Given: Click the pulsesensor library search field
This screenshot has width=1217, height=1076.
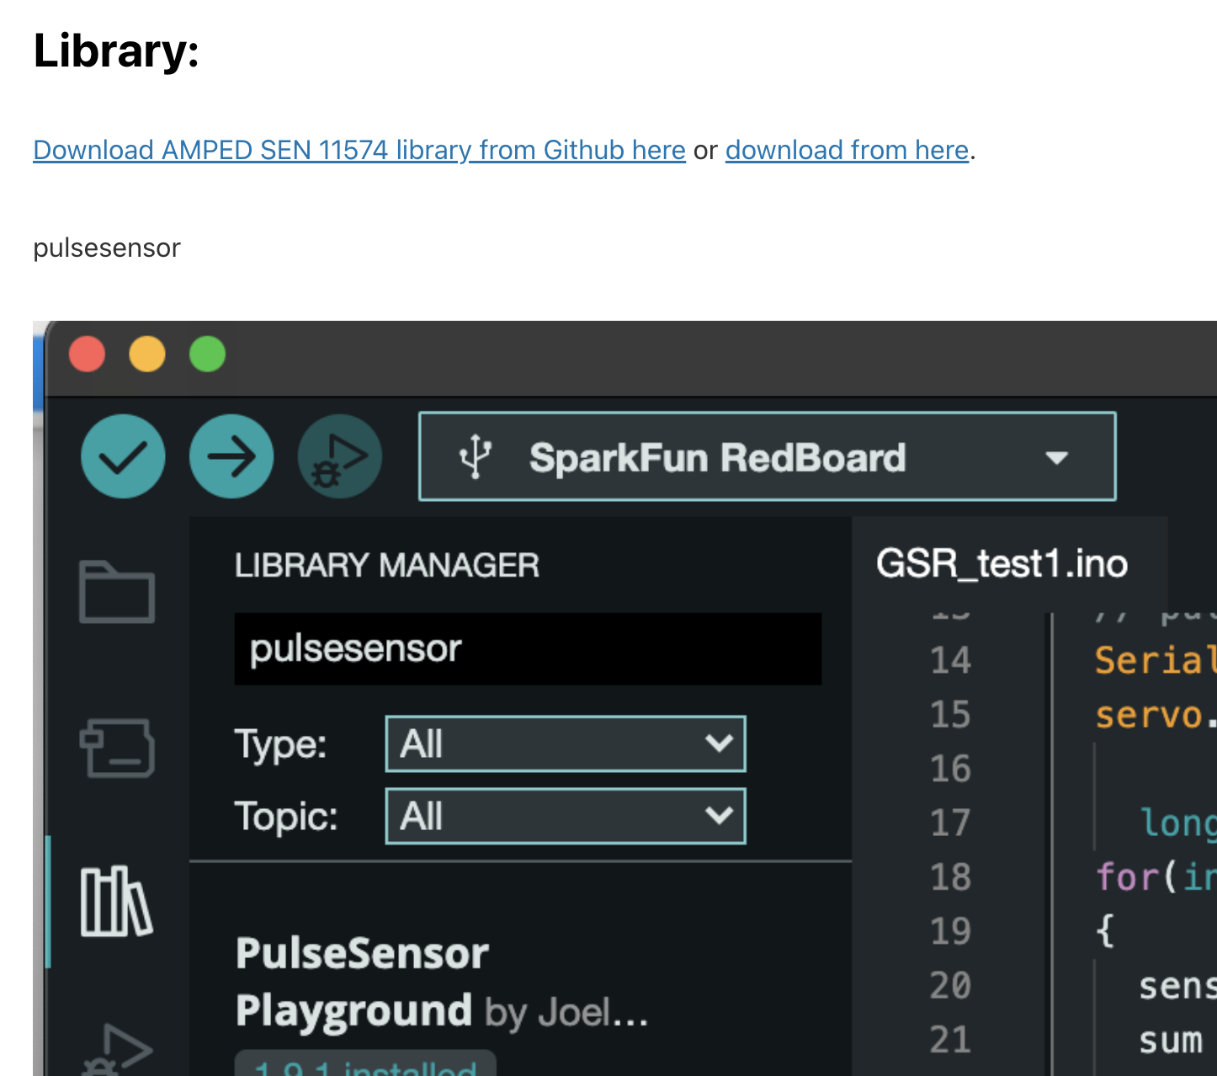Looking at the screenshot, I should [x=528, y=648].
